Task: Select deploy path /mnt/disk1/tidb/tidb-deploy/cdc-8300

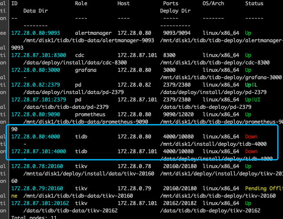Action: pos(215,63)
